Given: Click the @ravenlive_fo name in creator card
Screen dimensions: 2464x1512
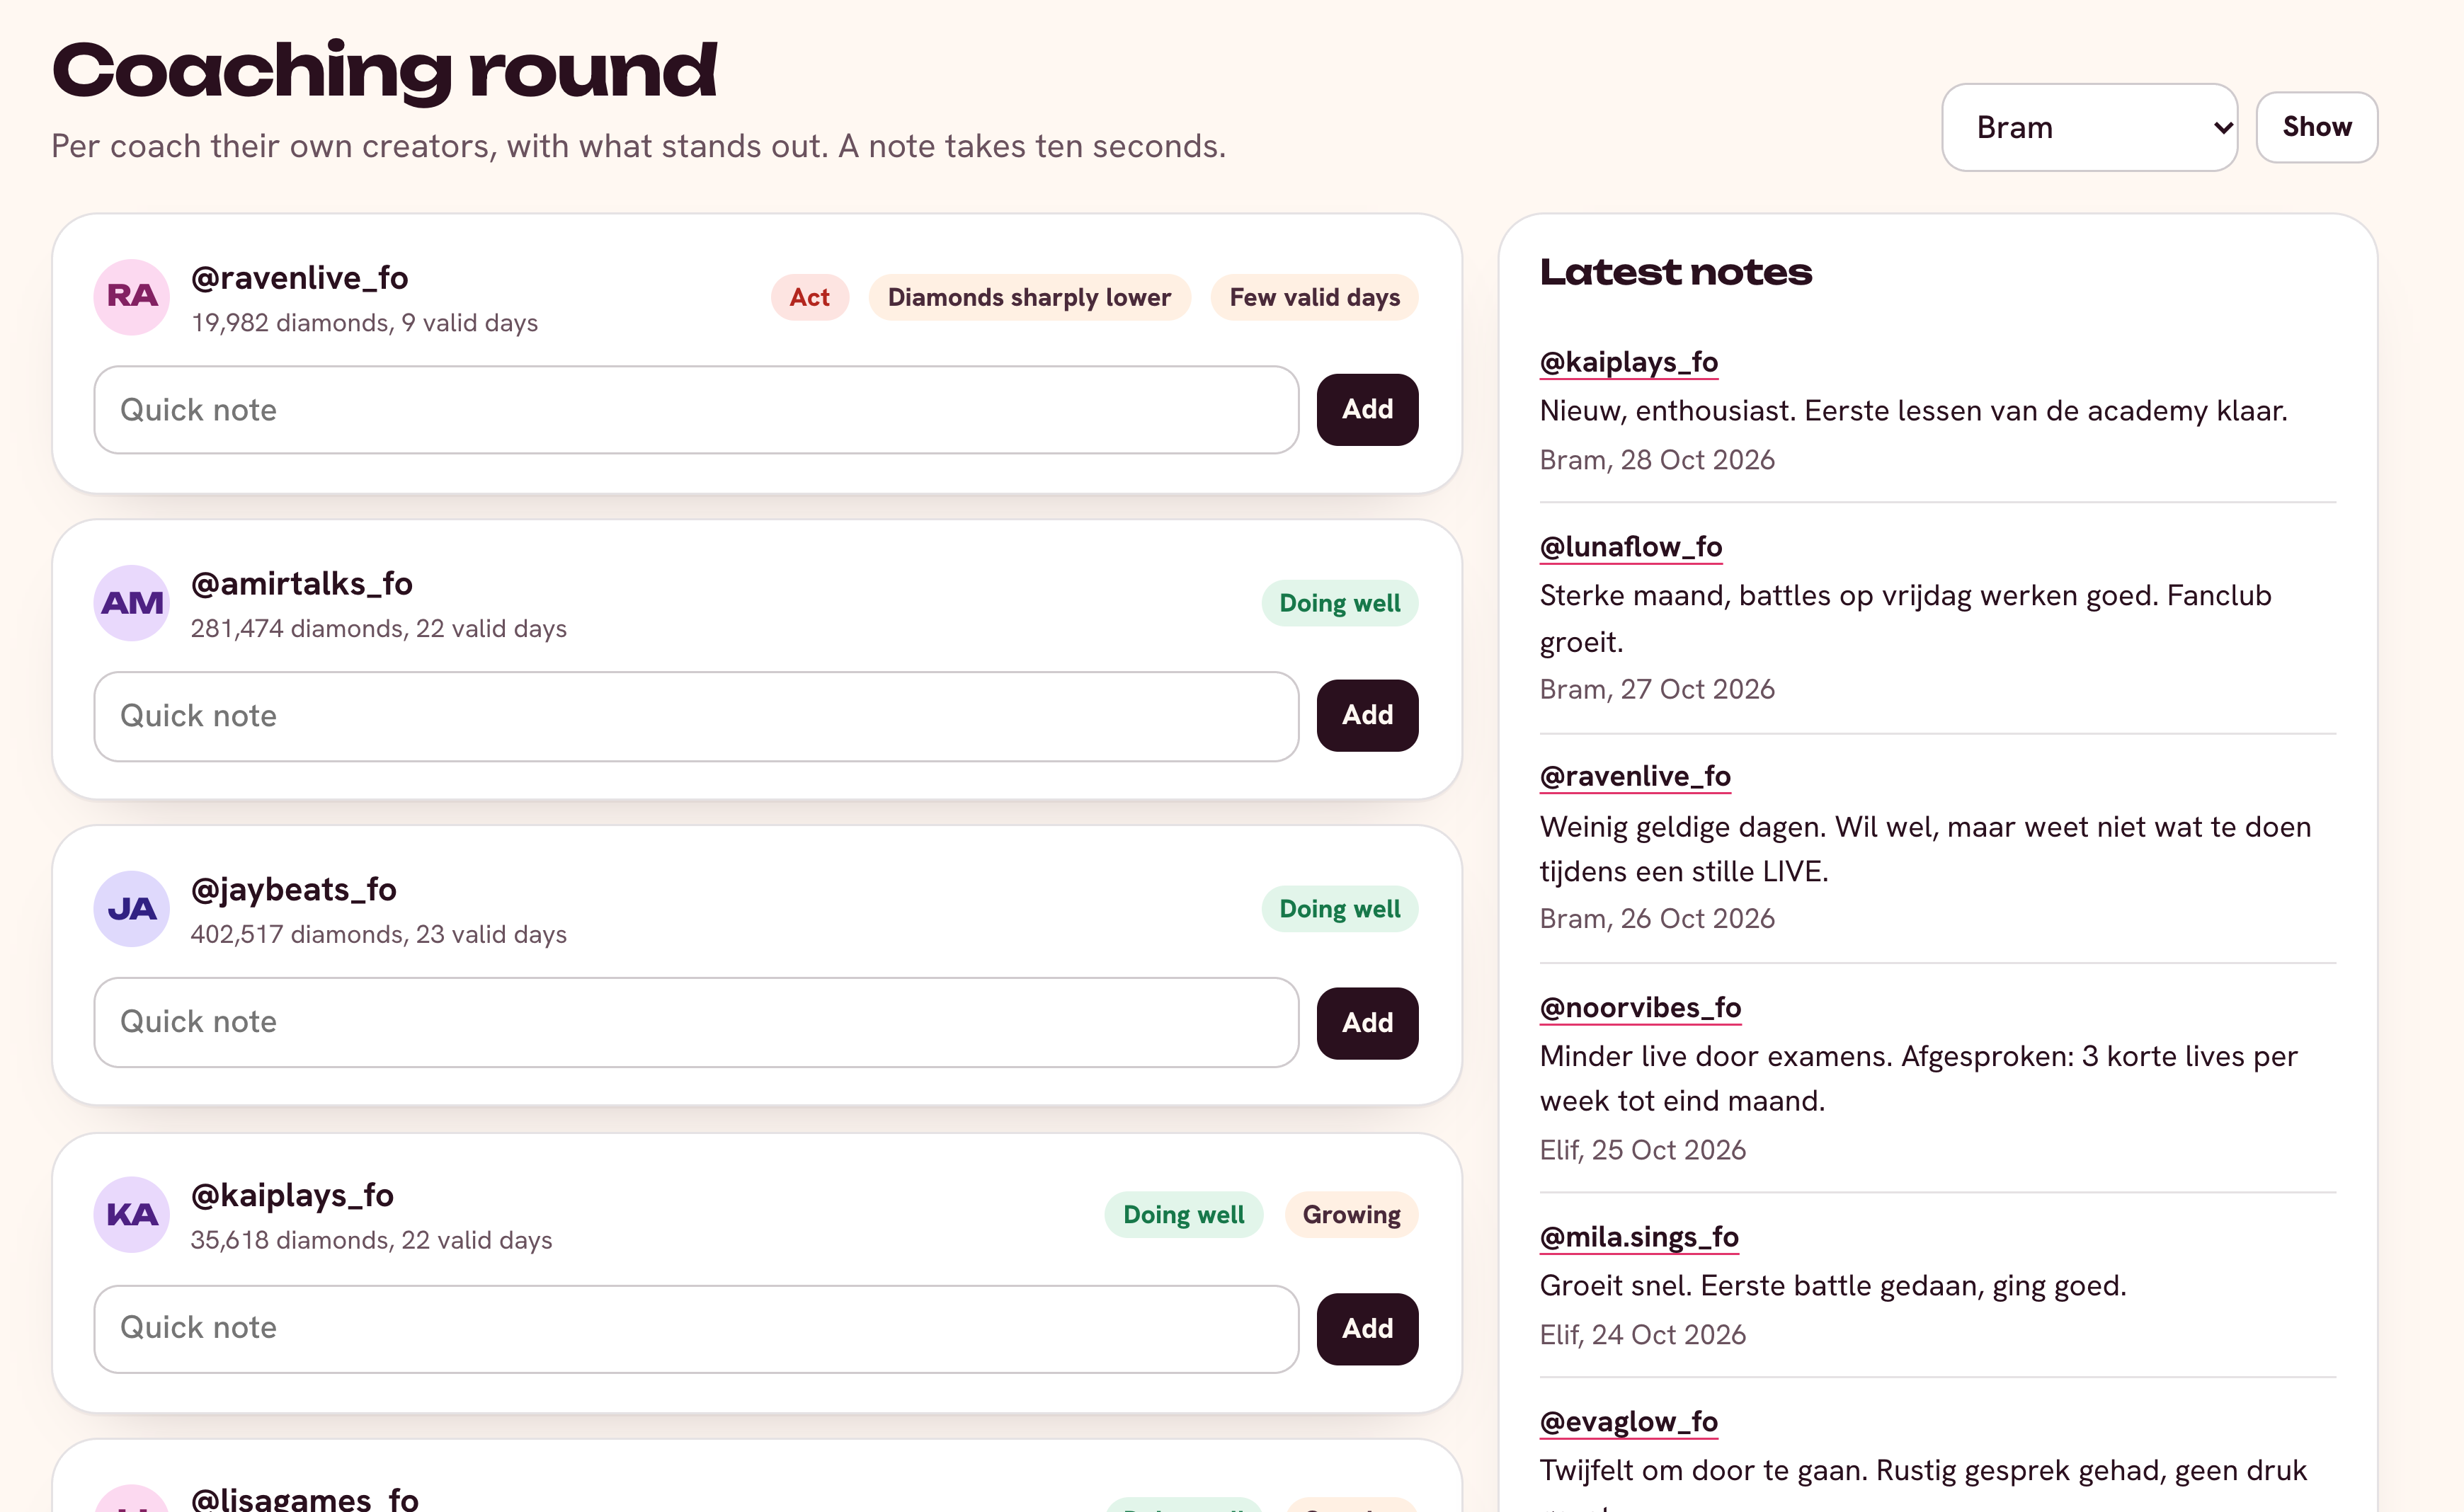Looking at the screenshot, I should pyautogui.click(x=299, y=278).
